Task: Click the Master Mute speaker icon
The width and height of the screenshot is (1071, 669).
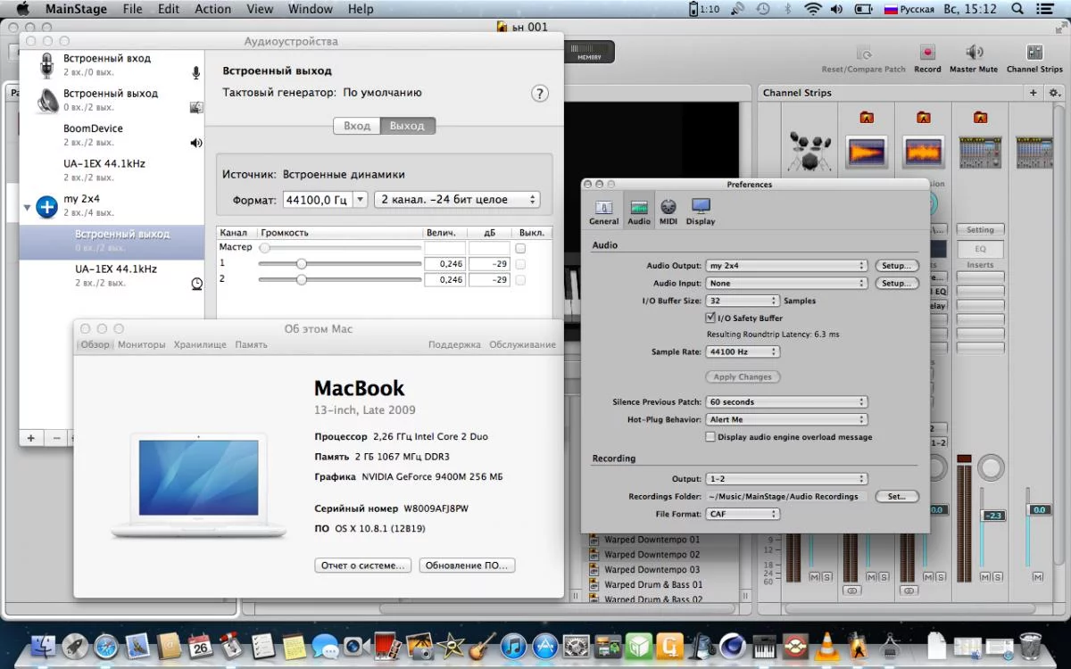Action: tap(974, 54)
